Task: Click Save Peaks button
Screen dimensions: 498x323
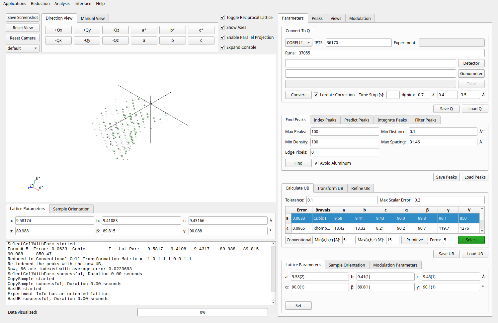Action: [x=447, y=177]
